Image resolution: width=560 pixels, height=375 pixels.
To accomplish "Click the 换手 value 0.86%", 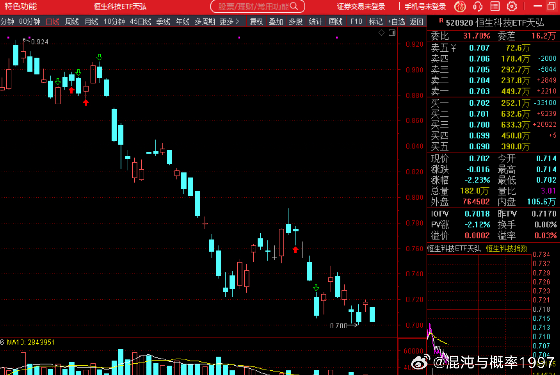I will [545, 224].
